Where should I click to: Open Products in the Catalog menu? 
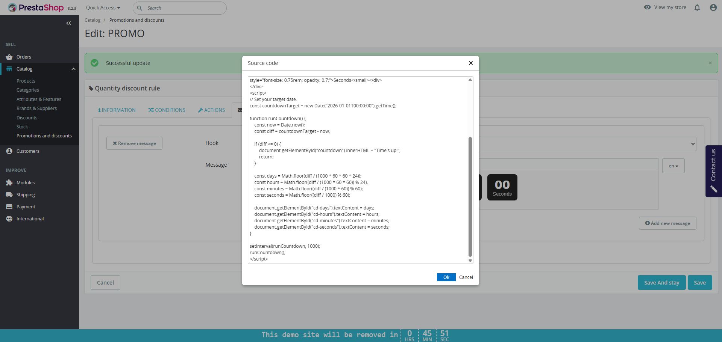click(26, 81)
